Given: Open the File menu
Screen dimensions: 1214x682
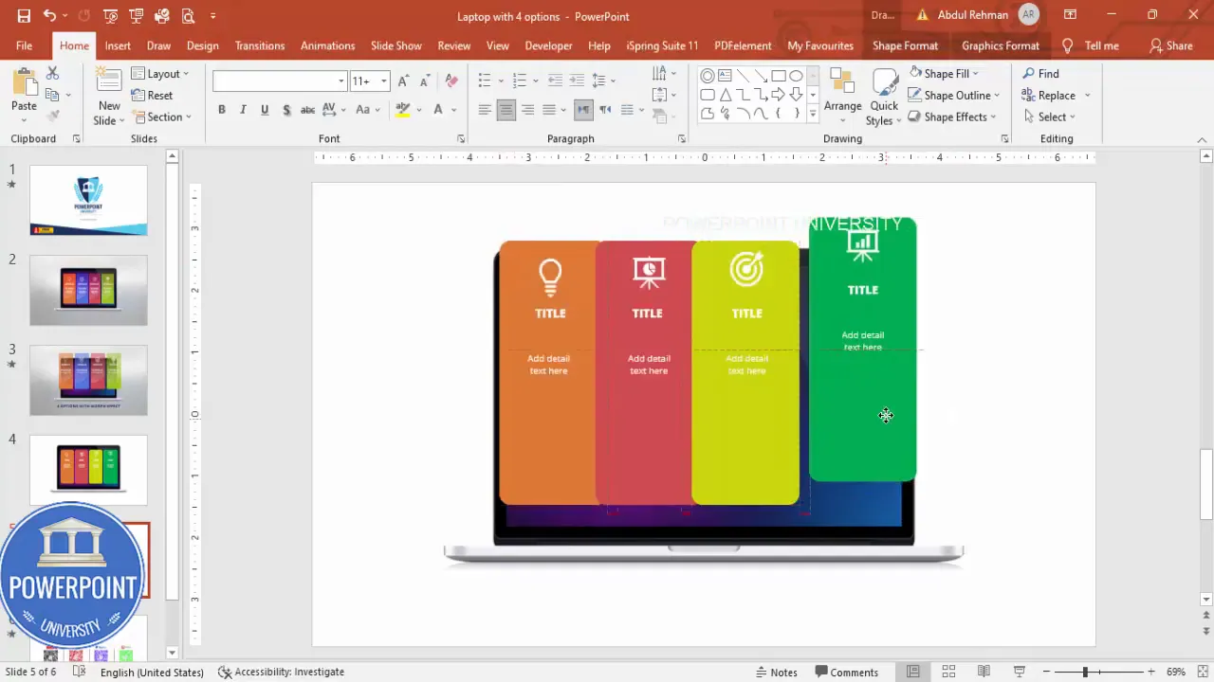Looking at the screenshot, I should tap(24, 45).
